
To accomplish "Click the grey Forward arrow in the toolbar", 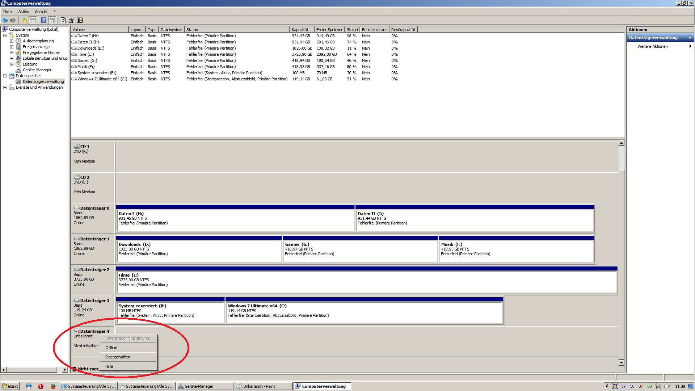I will 13,21.
